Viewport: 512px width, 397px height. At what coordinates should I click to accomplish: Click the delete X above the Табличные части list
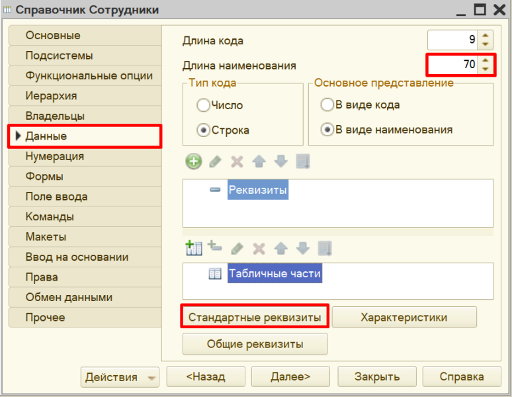(x=259, y=248)
